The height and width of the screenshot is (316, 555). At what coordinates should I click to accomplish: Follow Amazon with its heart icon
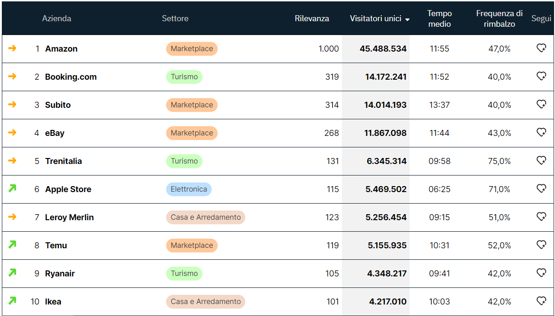(541, 48)
